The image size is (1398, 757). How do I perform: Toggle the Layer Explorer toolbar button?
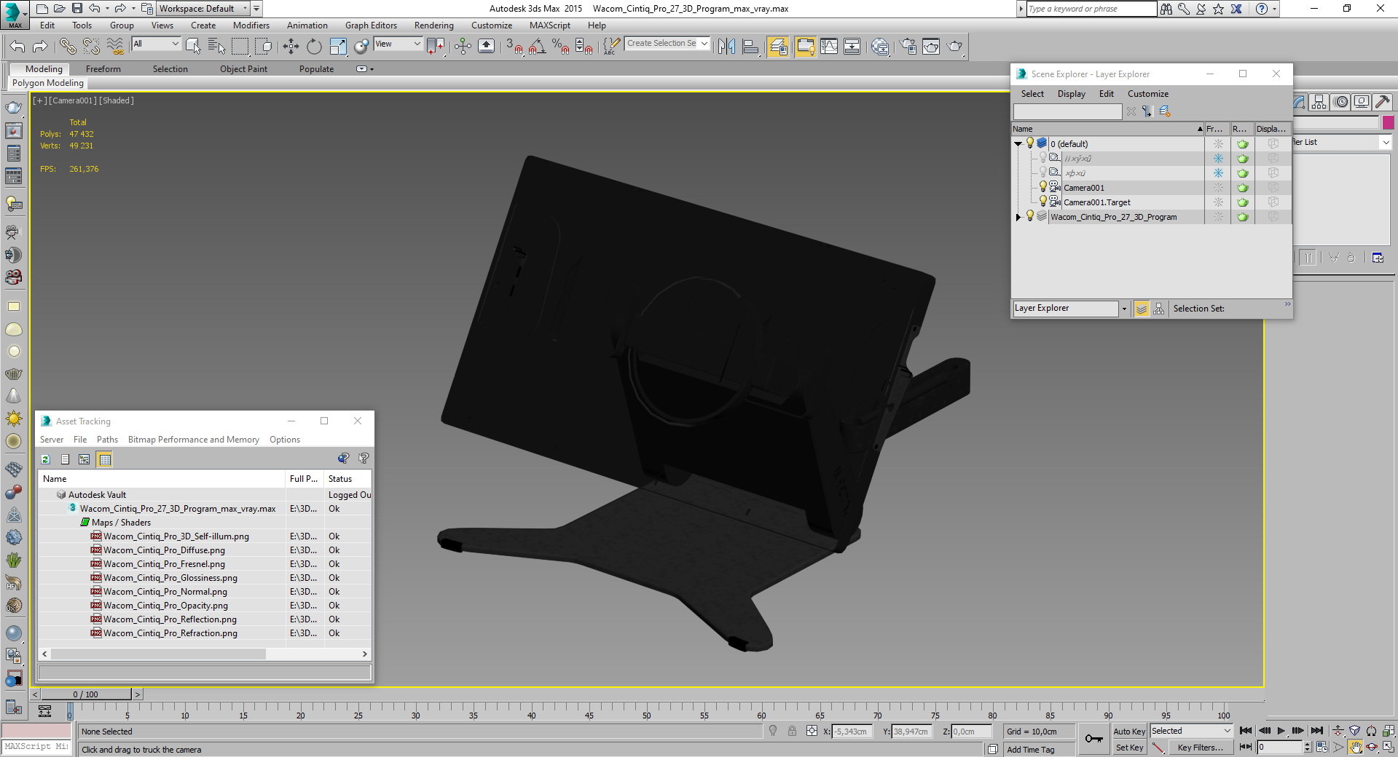(x=778, y=47)
